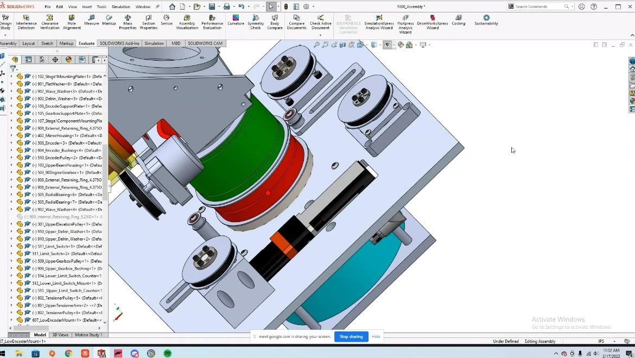Expand the 511_Limit_Switch<2> tree node

tap(11, 254)
